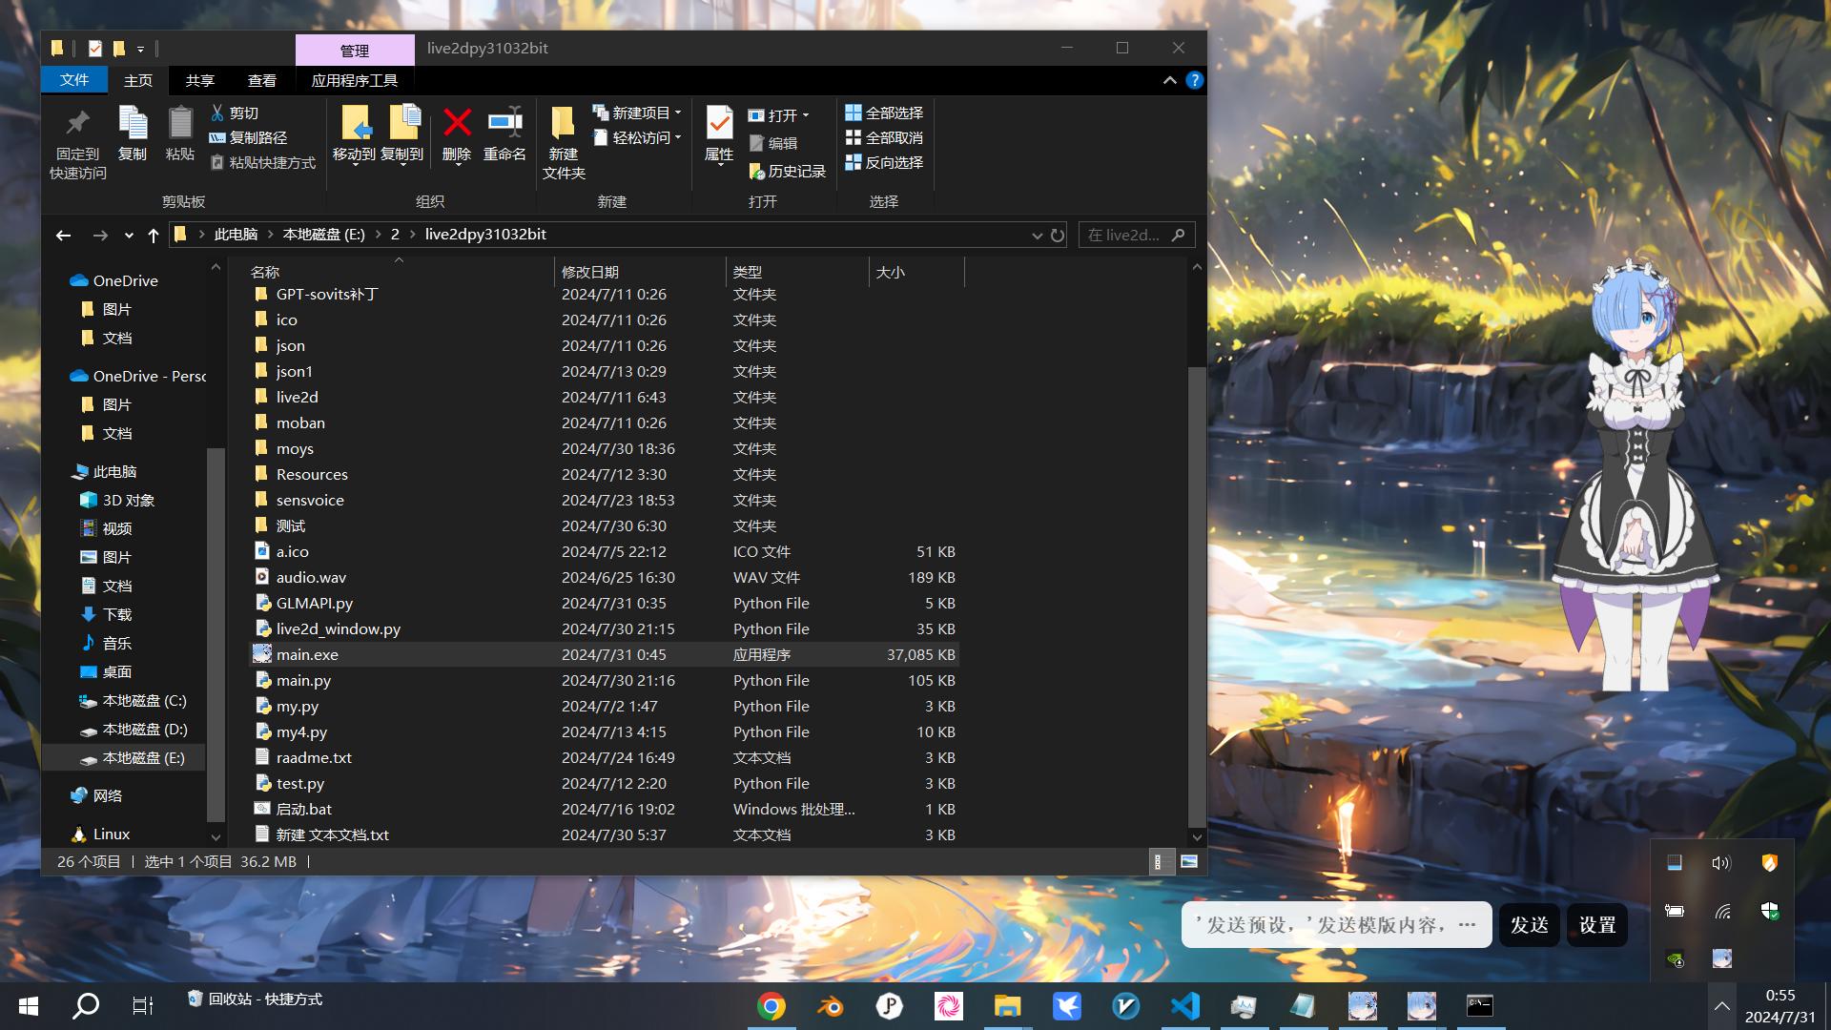Click the Settings (设置) button
Viewport: 1831px width, 1030px height.
click(x=1597, y=925)
